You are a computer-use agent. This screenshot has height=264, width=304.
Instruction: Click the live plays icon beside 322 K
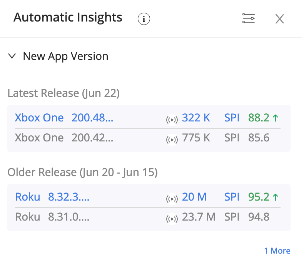click(x=172, y=120)
